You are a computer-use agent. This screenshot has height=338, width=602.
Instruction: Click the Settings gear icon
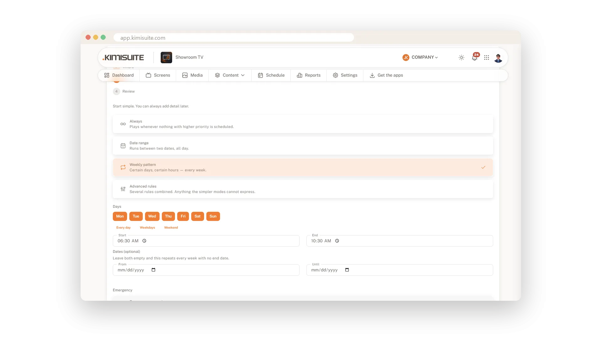point(335,75)
